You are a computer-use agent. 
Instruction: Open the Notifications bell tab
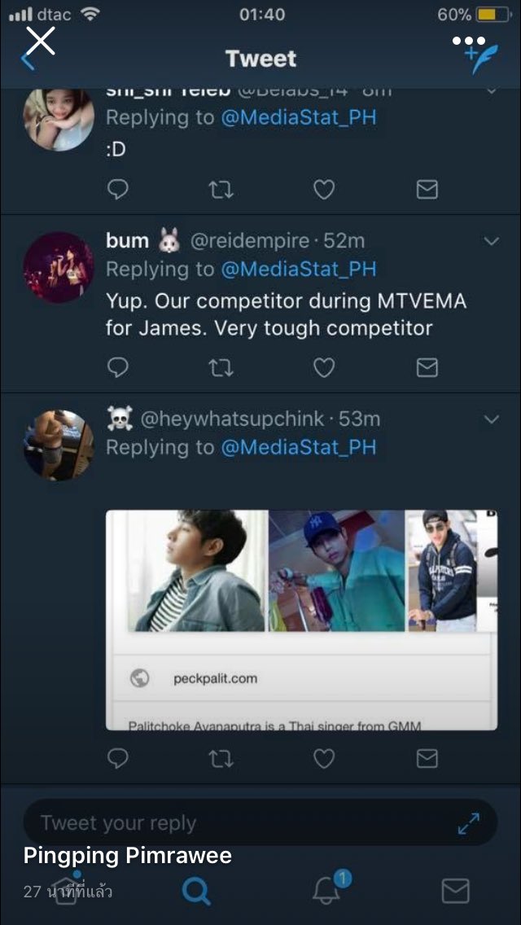click(x=326, y=890)
